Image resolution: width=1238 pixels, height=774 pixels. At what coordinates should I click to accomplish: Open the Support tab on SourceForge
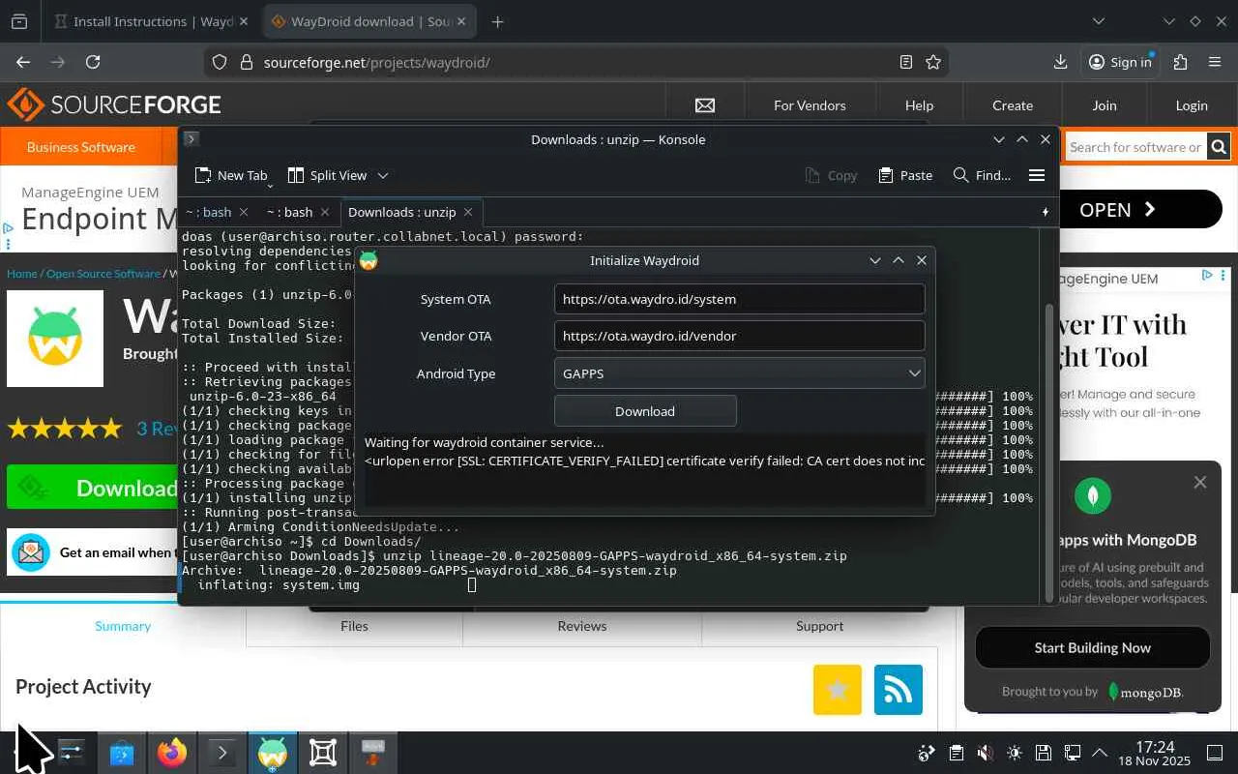[819, 626]
